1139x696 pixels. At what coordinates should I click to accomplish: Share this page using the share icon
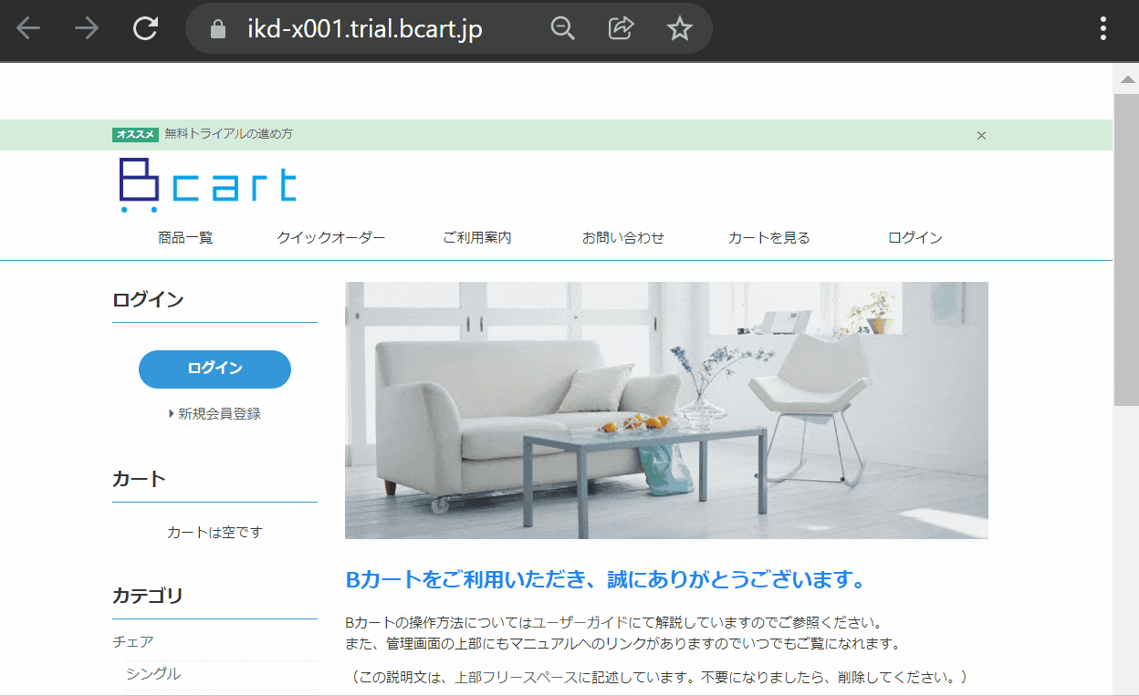click(x=621, y=29)
